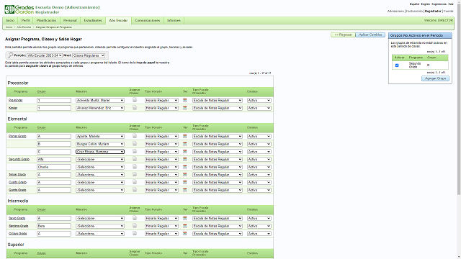This screenshot has width=461, height=259.
Task: Click the paper icon for Segundo Grado Alfa
Action: tap(135, 158)
